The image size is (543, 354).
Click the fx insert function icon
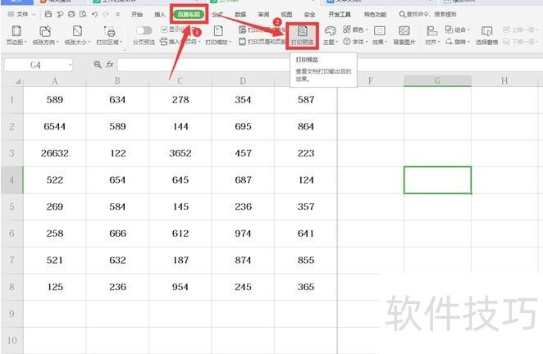pos(110,64)
